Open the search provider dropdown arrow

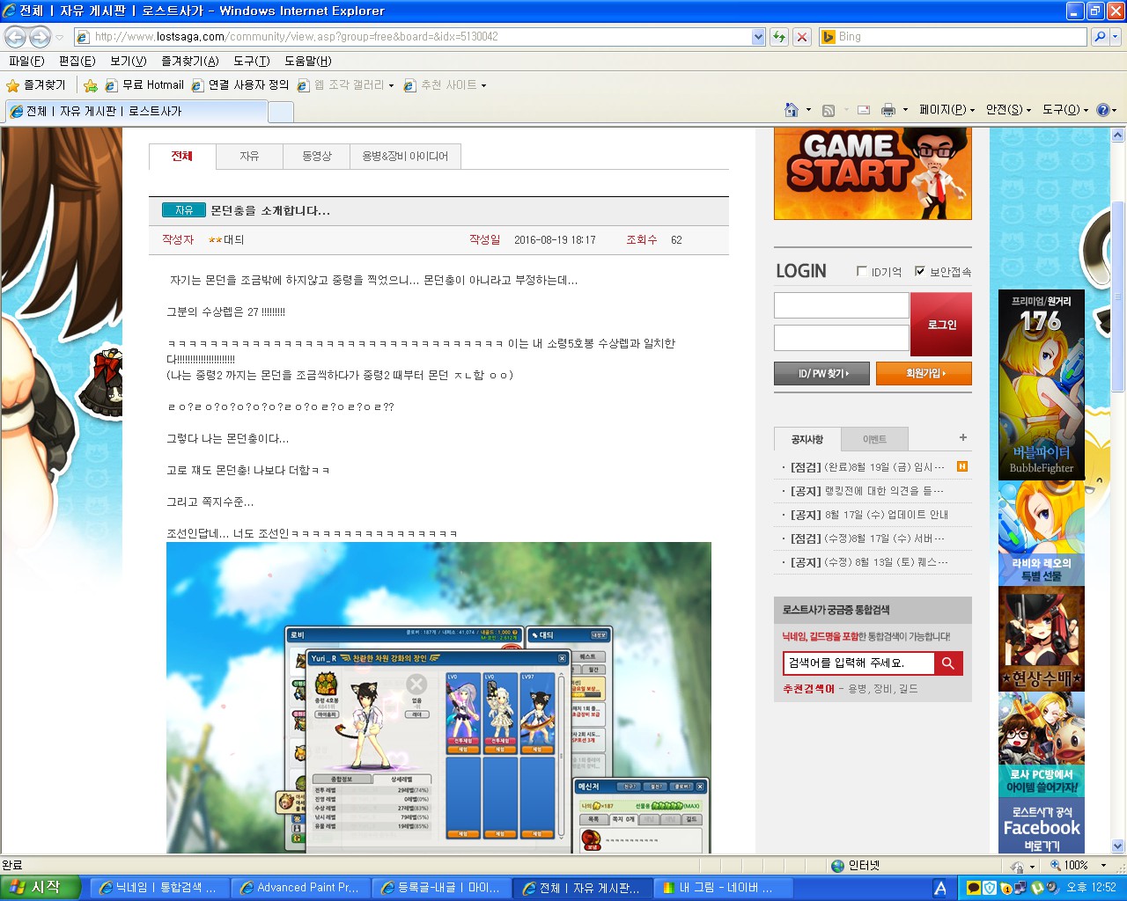(x=1116, y=37)
